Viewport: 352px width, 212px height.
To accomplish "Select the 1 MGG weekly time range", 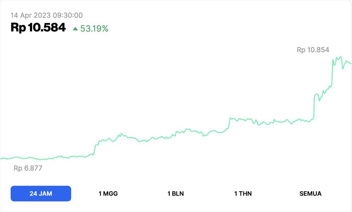I will coord(108,193).
